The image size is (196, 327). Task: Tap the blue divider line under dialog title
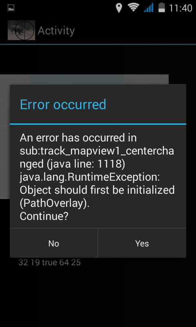(x=98, y=124)
